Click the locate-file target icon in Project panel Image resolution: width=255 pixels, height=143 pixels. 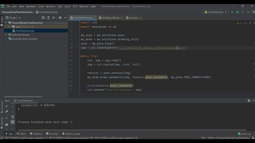click(43, 17)
